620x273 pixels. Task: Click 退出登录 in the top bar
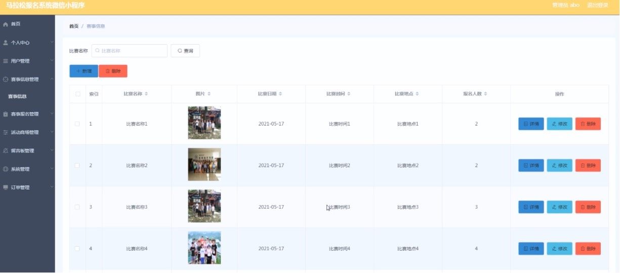[x=597, y=5]
